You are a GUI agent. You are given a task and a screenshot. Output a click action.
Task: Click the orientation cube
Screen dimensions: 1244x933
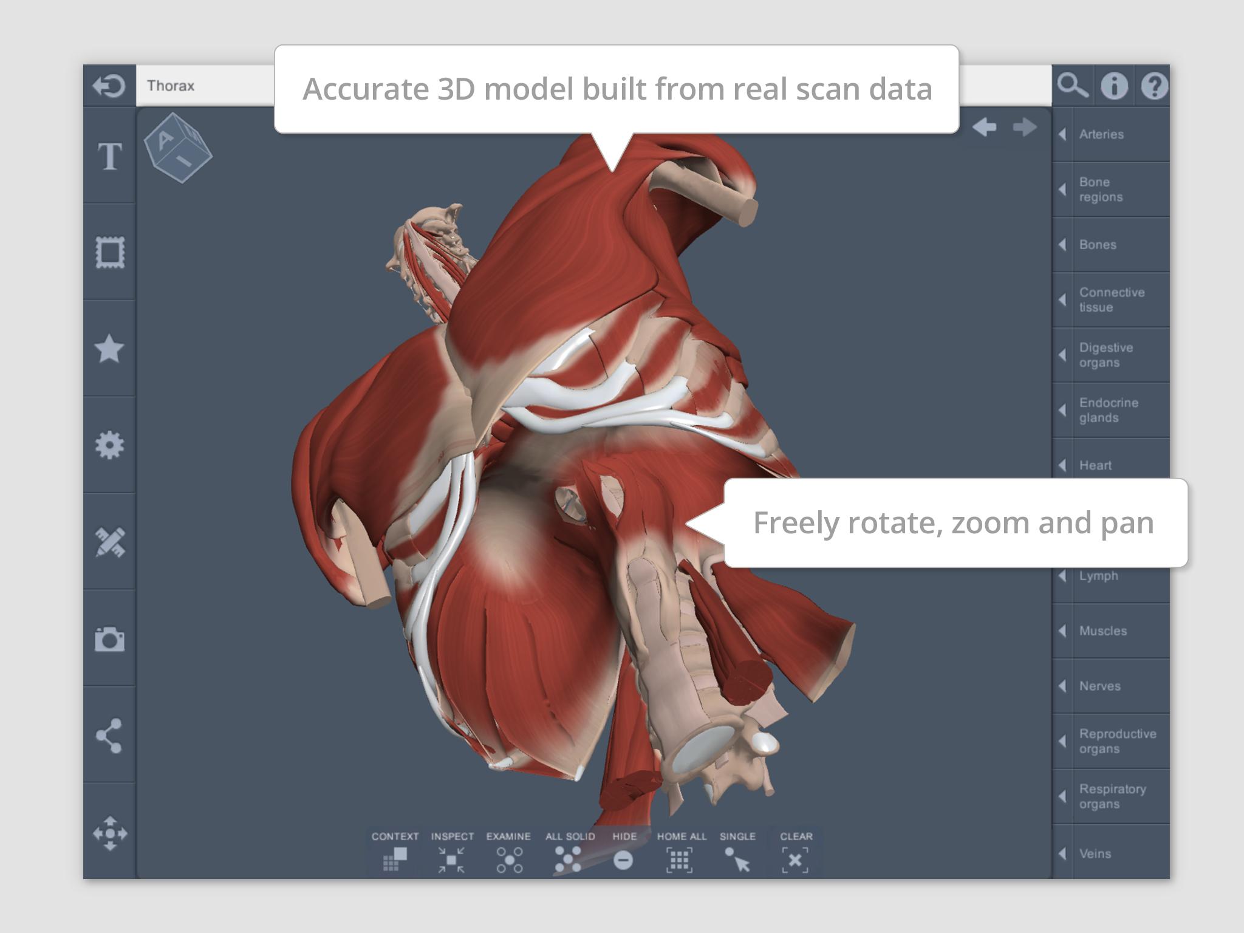[178, 148]
